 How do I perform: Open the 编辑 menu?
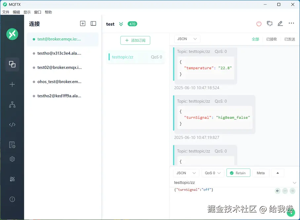(16, 12)
